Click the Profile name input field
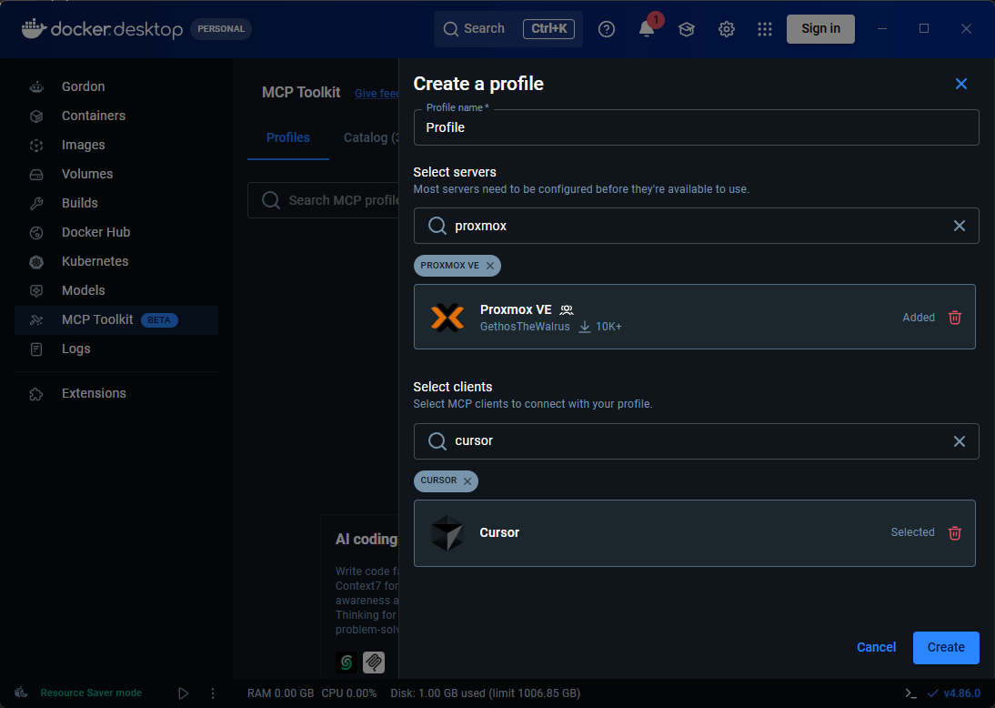Image resolution: width=995 pixels, height=708 pixels. [x=696, y=127]
